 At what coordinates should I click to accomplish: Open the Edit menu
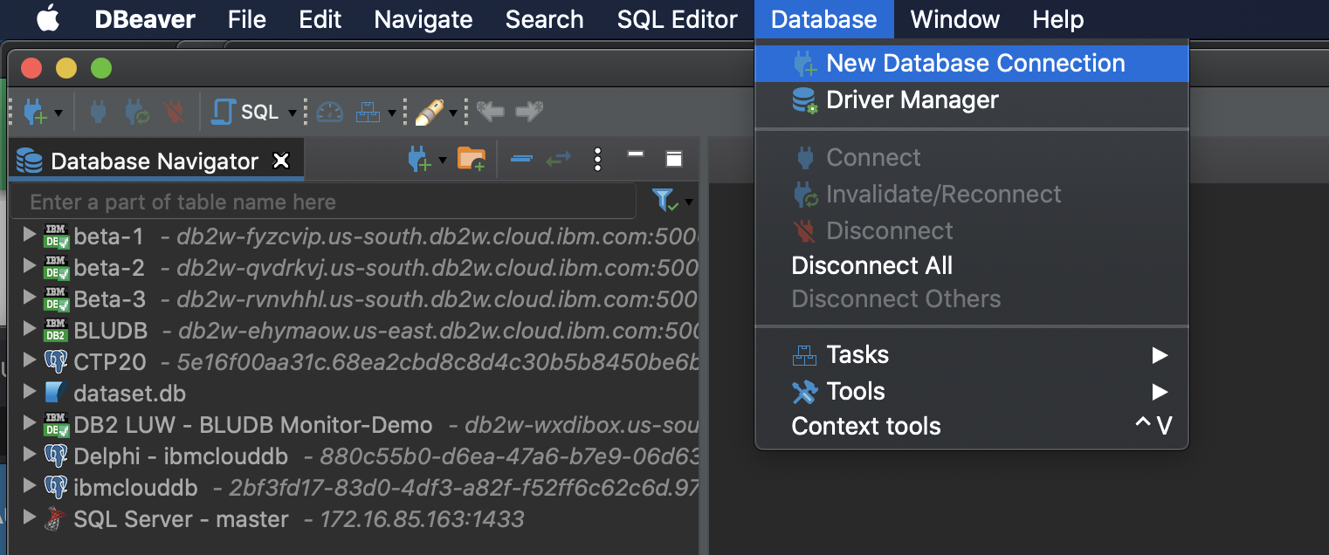320,19
